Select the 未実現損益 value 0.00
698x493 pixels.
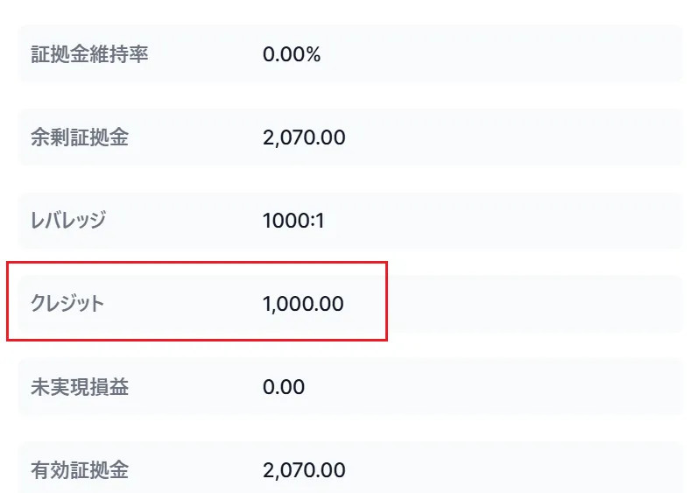point(284,387)
